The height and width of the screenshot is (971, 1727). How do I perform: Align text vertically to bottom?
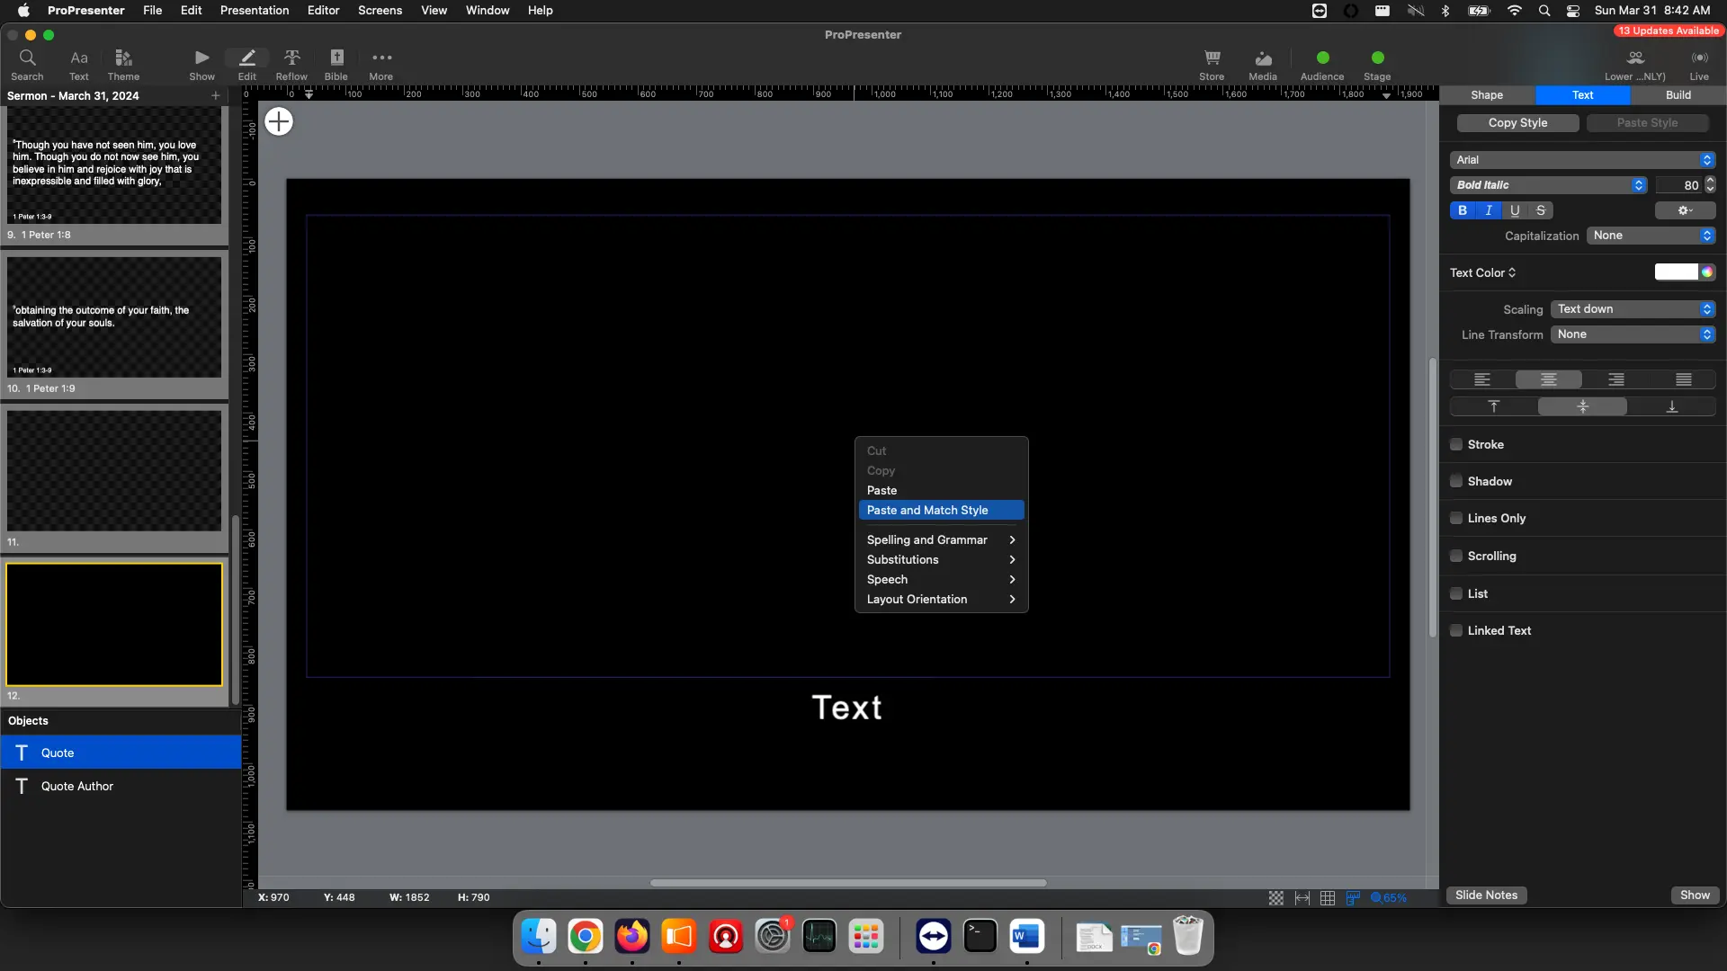[1671, 406]
